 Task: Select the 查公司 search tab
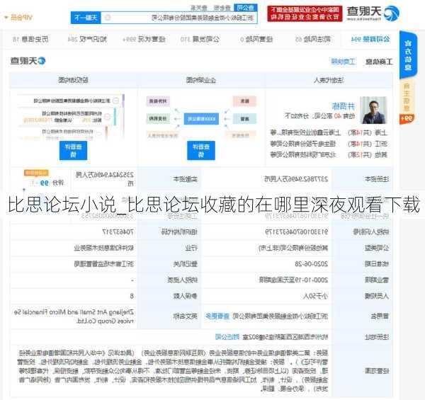coord(245,8)
